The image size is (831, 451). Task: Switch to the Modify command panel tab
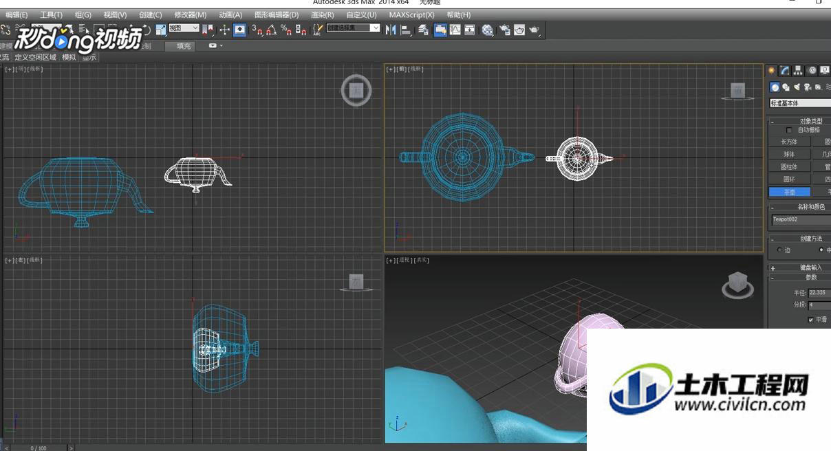(785, 70)
